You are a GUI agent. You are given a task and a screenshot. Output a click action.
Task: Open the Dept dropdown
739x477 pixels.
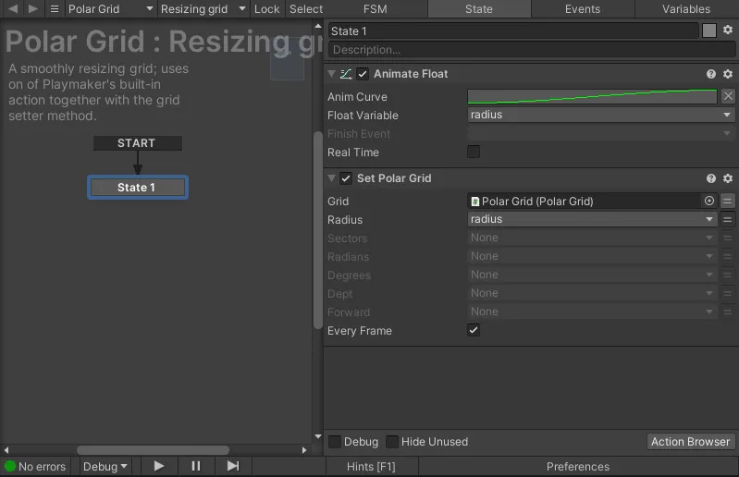593,293
